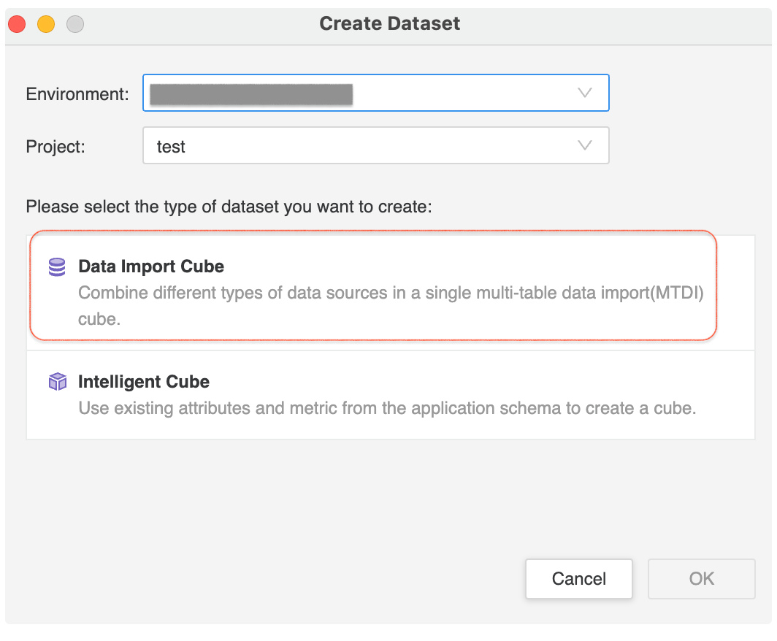Close the Create Dataset window
The image size is (777, 641).
click(x=17, y=24)
